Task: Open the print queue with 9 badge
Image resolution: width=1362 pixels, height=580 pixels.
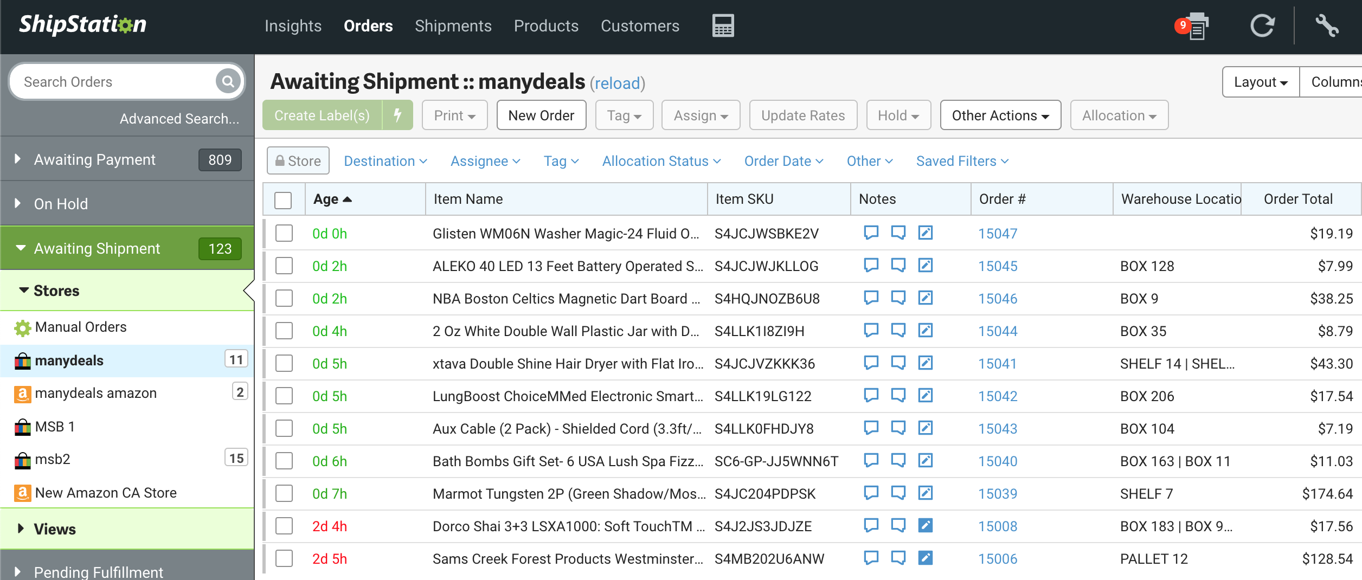Action: pyautogui.click(x=1194, y=26)
